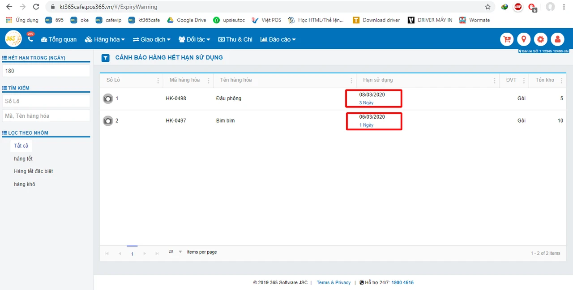The width and height of the screenshot is (573, 290).
Task: Click the Mã, Tên hàng hóa search field
Action: coord(46,116)
